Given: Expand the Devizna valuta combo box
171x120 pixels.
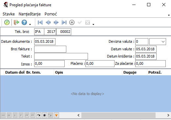Looking at the screenshot, I should pyautogui.click(x=163, y=42).
